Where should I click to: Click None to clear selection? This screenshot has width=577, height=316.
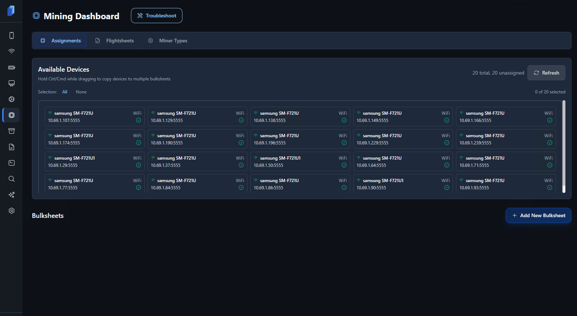81,92
